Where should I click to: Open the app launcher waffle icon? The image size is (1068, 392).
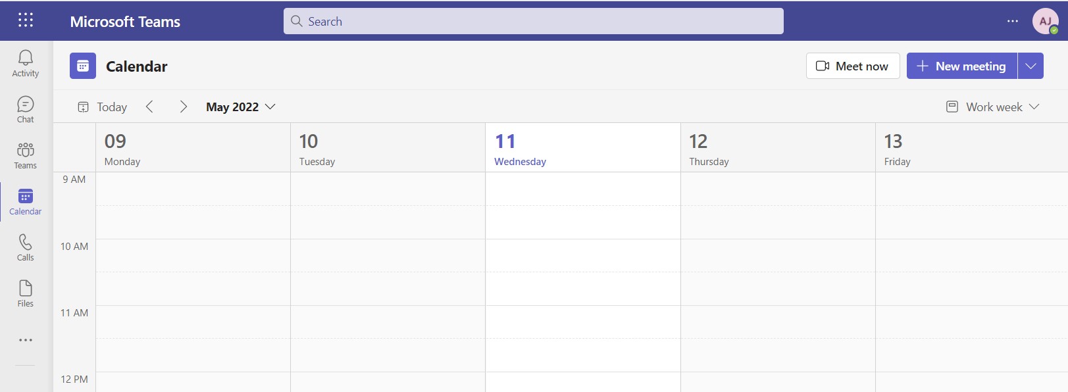[x=26, y=20]
